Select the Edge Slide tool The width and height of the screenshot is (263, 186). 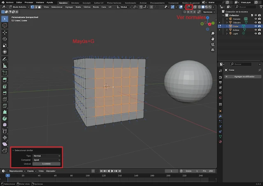(x=5, y=131)
